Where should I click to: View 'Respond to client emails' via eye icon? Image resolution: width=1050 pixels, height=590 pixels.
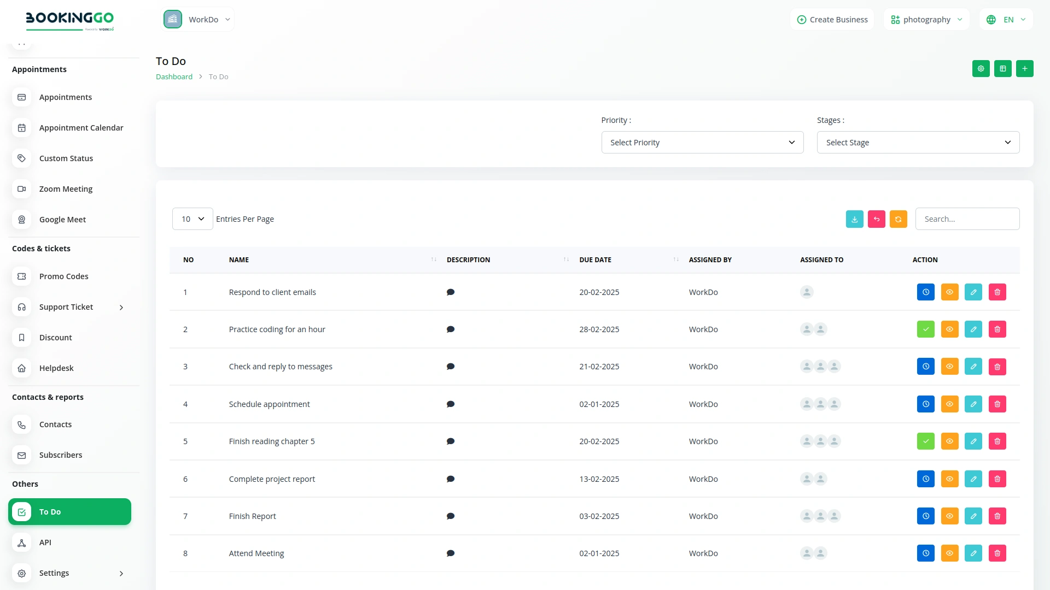[x=949, y=292]
